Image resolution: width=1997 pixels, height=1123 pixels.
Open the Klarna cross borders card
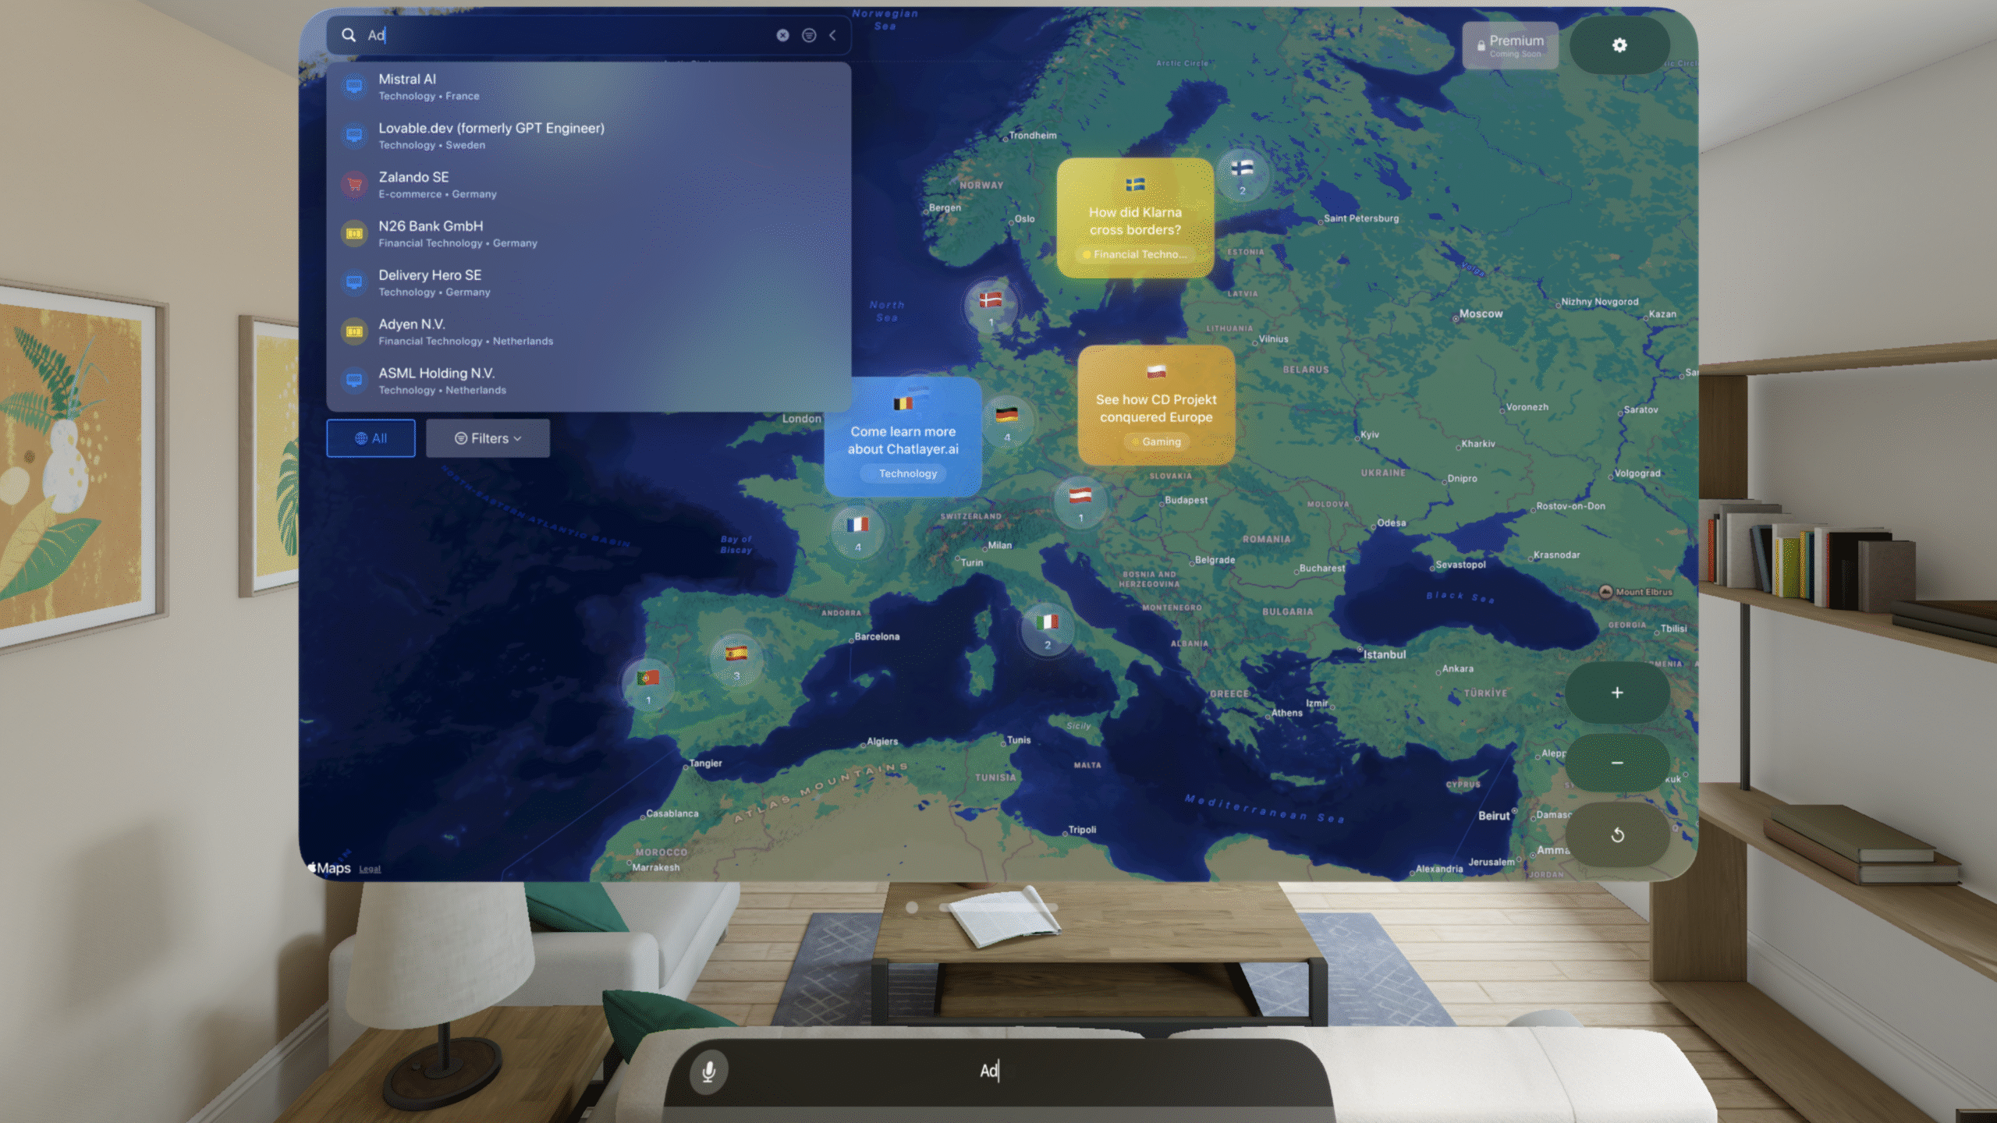pos(1135,218)
